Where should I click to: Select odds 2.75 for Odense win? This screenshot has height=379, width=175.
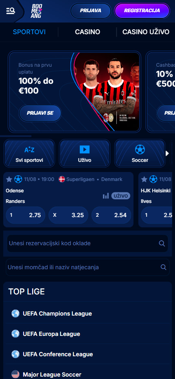click(x=25, y=215)
